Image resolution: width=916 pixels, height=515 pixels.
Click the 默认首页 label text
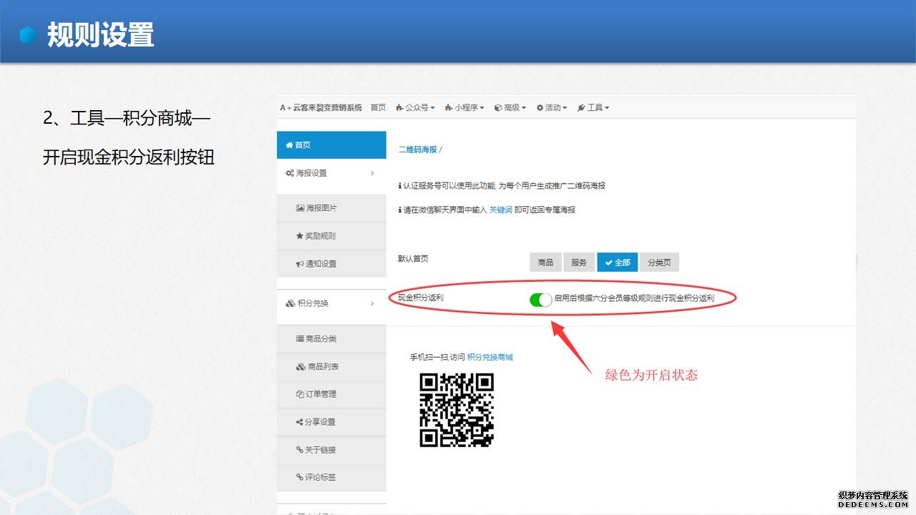pyautogui.click(x=413, y=258)
